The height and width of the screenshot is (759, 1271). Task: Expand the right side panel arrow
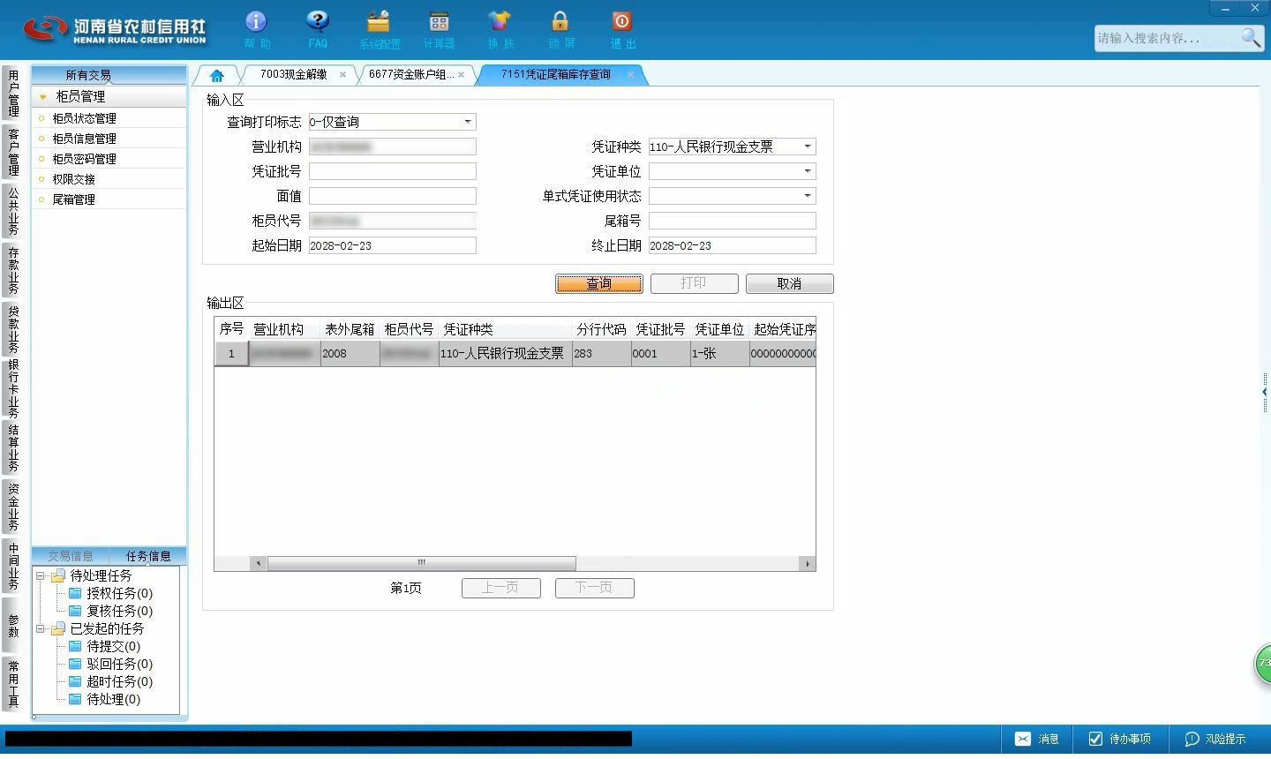coord(1265,392)
